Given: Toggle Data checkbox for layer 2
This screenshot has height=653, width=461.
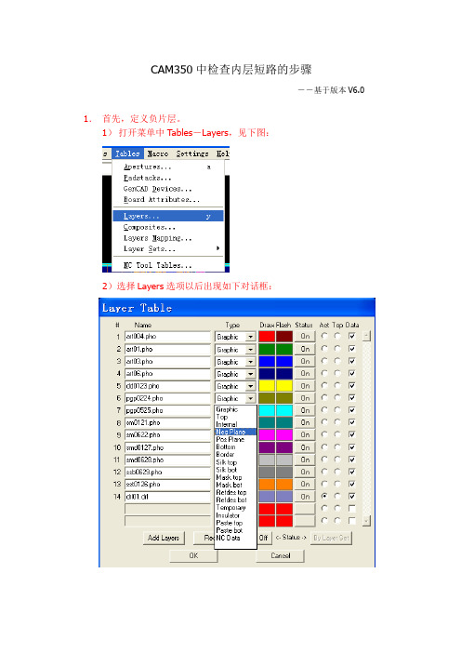Looking at the screenshot, I should pyautogui.click(x=352, y=349).
